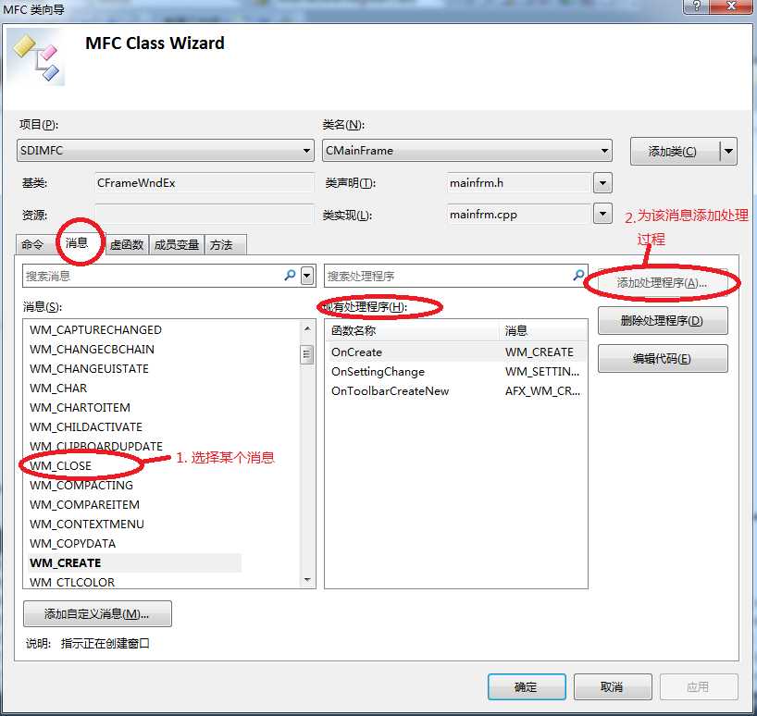The width and height of the screenshot is (757, 716).
Task: Select WM_CHARTOITEM in message list
Action: tap(80, 408)
